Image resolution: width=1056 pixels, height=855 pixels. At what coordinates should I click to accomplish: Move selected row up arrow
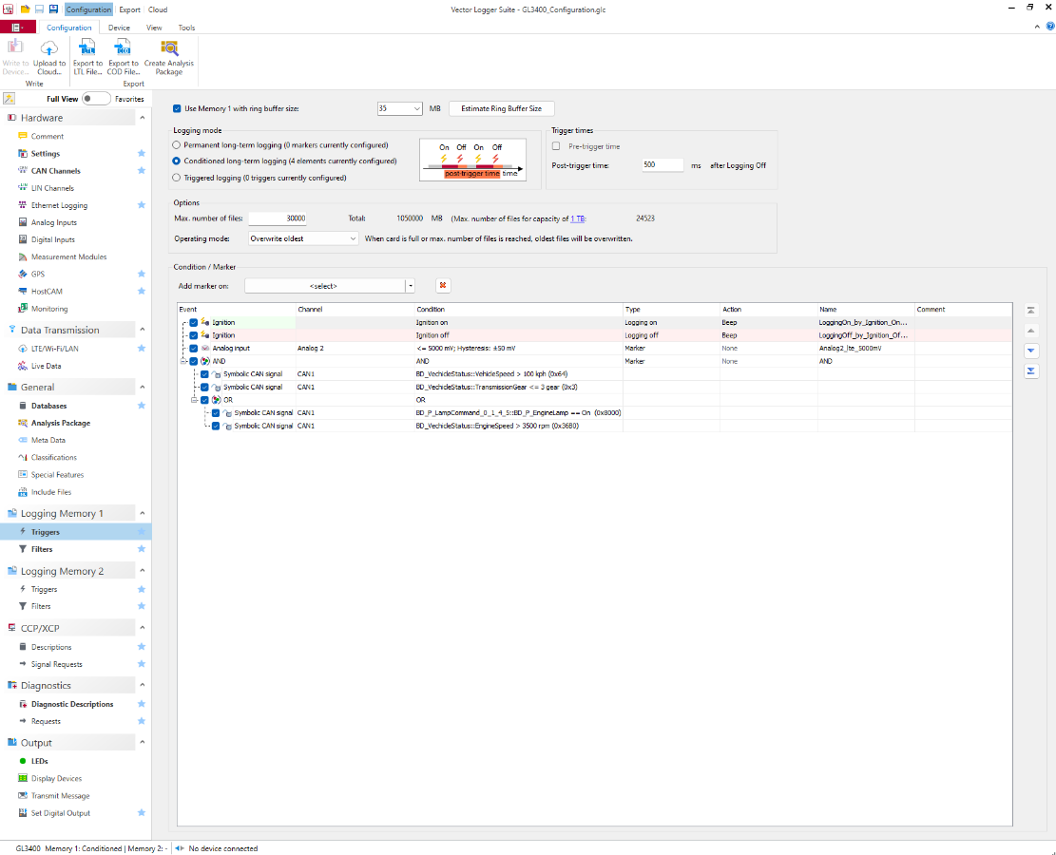(1031, 331)
